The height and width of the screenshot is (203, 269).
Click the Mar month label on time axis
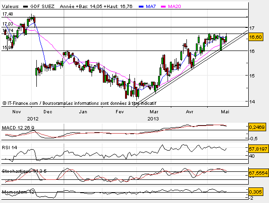click(x=154, y=112)
